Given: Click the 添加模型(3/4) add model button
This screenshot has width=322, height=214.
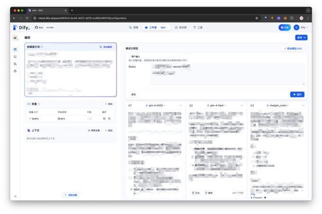Looking at the screenshot, I should pos(293,49).
